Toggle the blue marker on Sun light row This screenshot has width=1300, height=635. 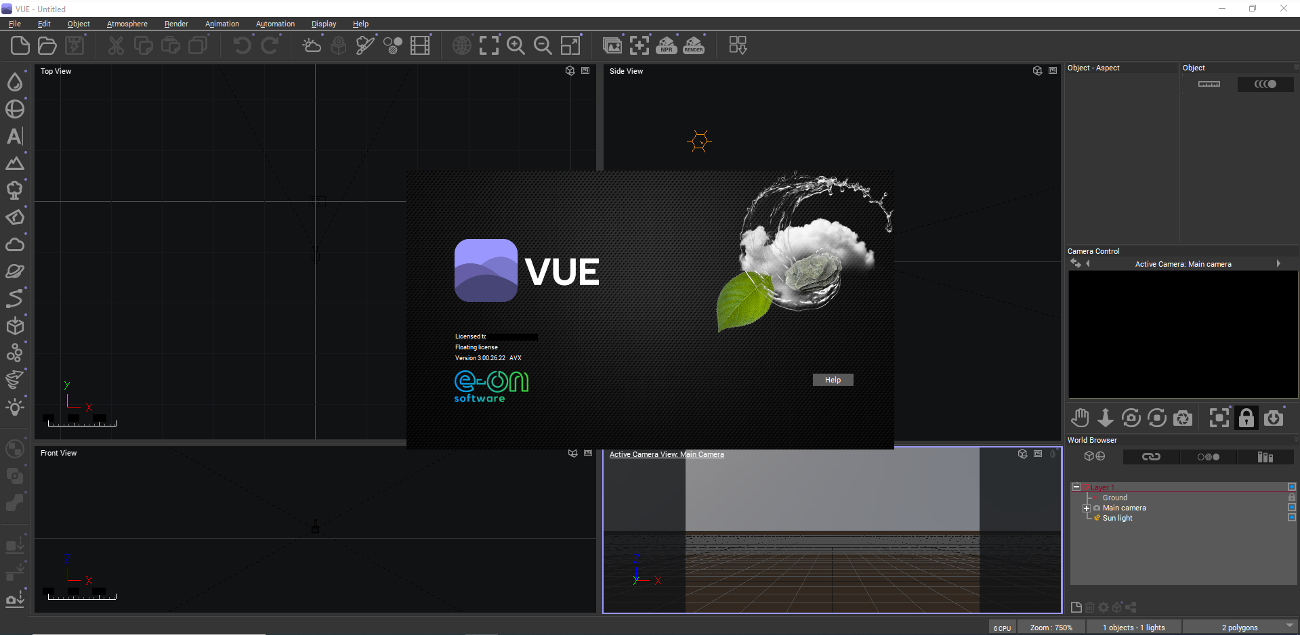(x=1292, y=517)
